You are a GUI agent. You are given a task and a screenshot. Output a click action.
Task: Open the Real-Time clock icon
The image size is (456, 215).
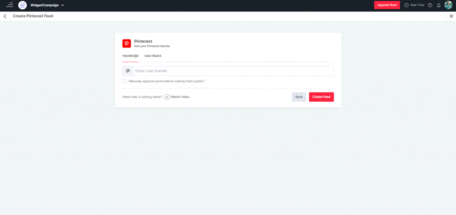406,5
